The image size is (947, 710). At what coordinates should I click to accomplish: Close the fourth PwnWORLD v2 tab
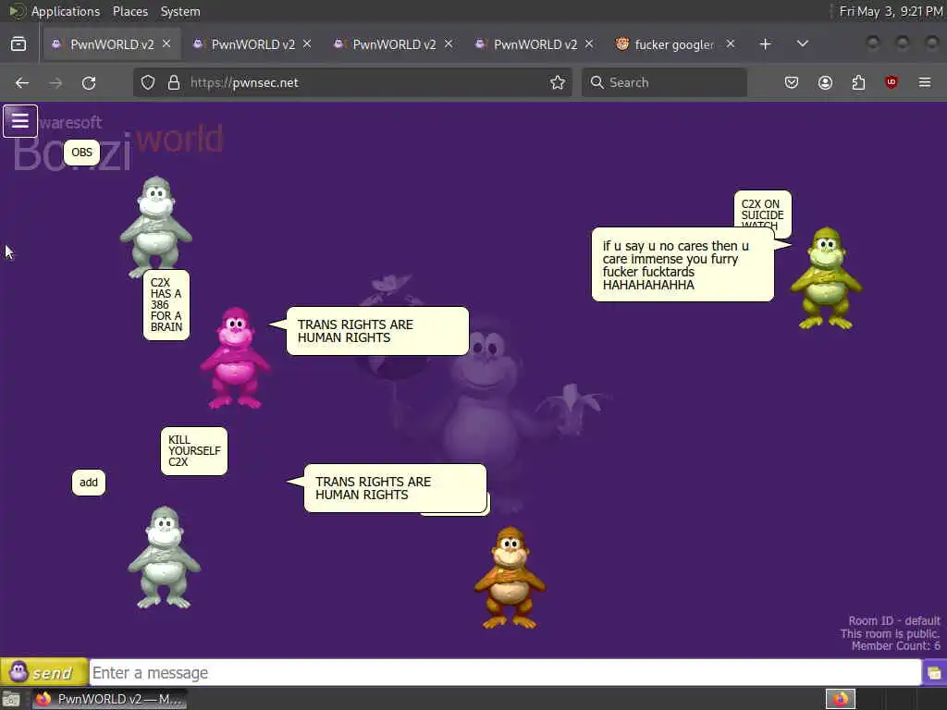pyautogui.click(x=589, y=44)
